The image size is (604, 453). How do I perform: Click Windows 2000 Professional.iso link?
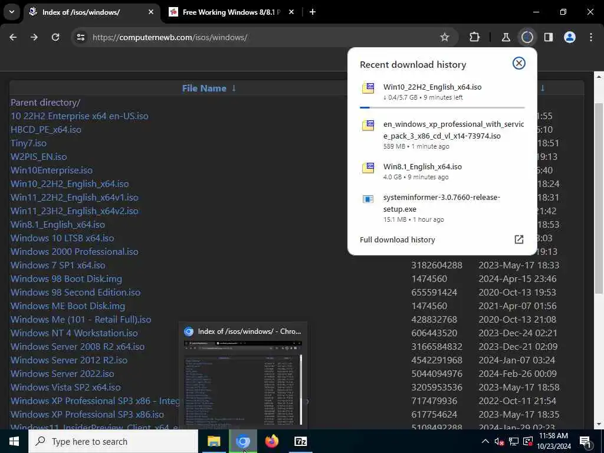74,251
